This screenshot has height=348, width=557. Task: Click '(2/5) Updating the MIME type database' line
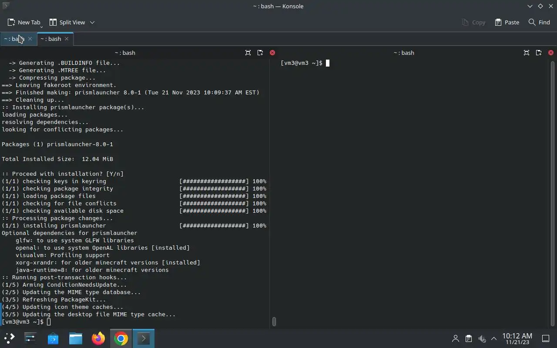[71, 292]
